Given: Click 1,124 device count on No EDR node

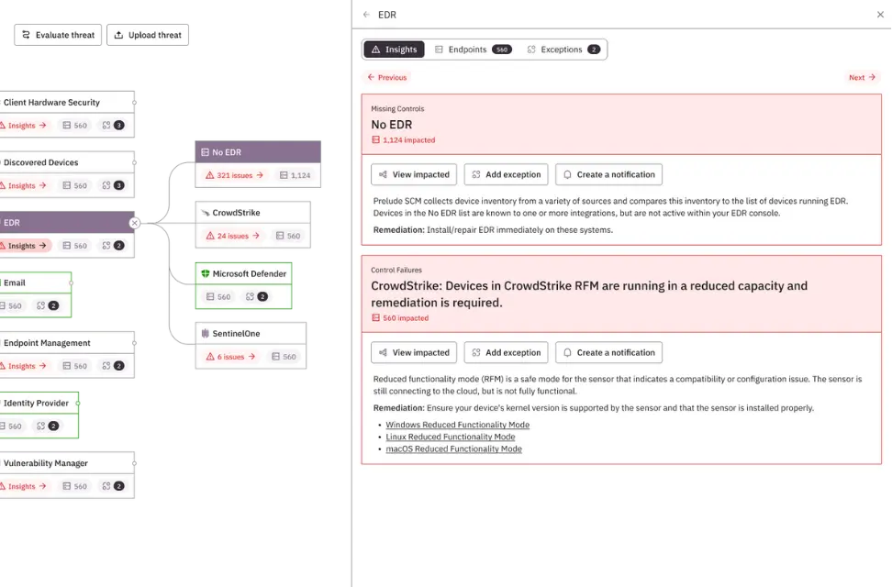Looking at the screenshot, I should [x=295, y=175].
